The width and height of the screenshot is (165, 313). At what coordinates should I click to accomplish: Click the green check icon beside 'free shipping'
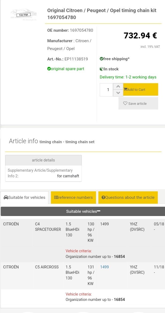[x=101, y=59]
